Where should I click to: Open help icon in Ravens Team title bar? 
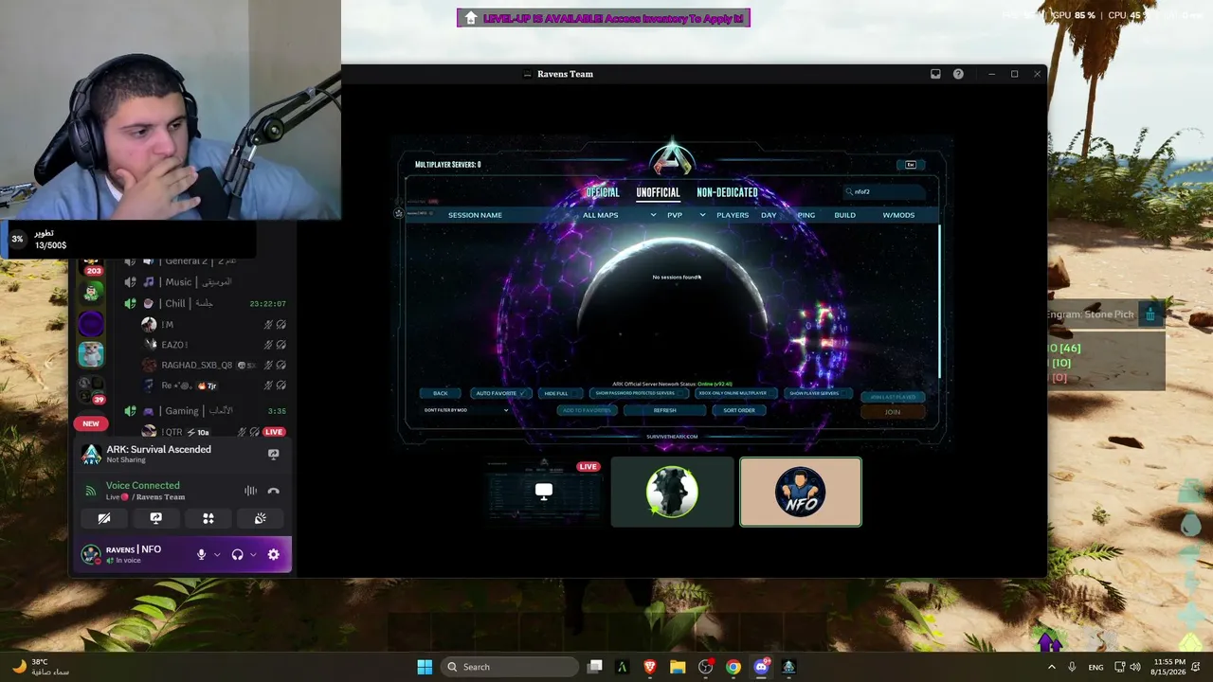(x=958, y=74)
